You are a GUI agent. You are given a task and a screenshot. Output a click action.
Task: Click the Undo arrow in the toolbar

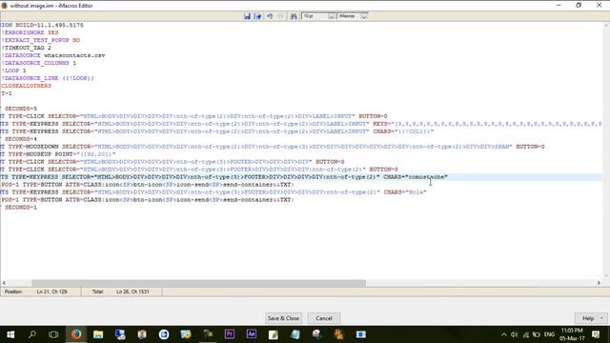[x=270, y=16]
